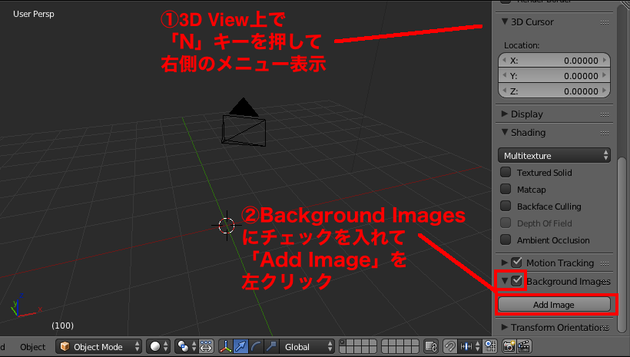Screen dimensions: 630x357
Task: Open the Object Mode selector
Action: 98,346
